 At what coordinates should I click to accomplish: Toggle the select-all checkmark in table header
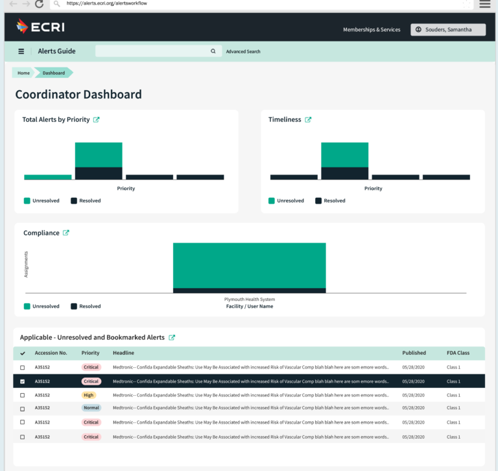pyautogui.click(x=23, y=354)
